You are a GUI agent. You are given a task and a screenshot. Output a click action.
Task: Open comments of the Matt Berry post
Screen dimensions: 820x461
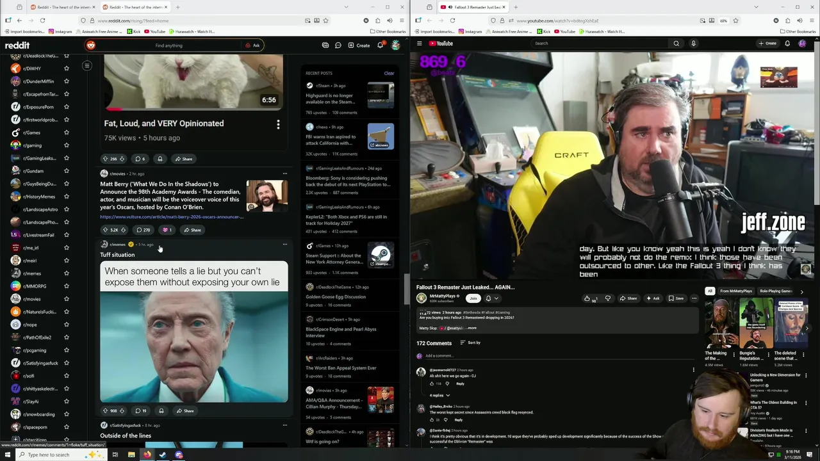click(x=143, y=230)
